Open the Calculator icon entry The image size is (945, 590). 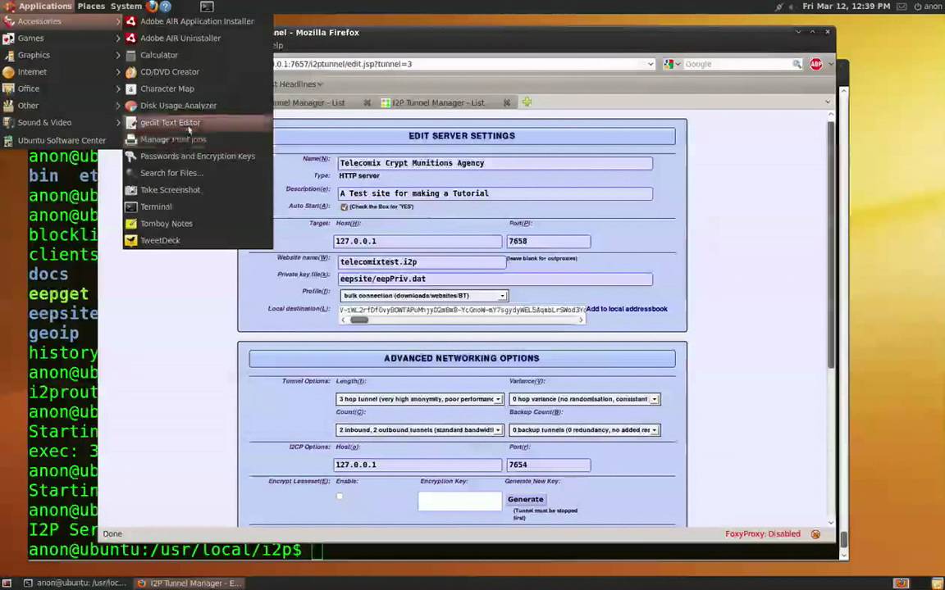pyautogui.click(x=130, y=55)
